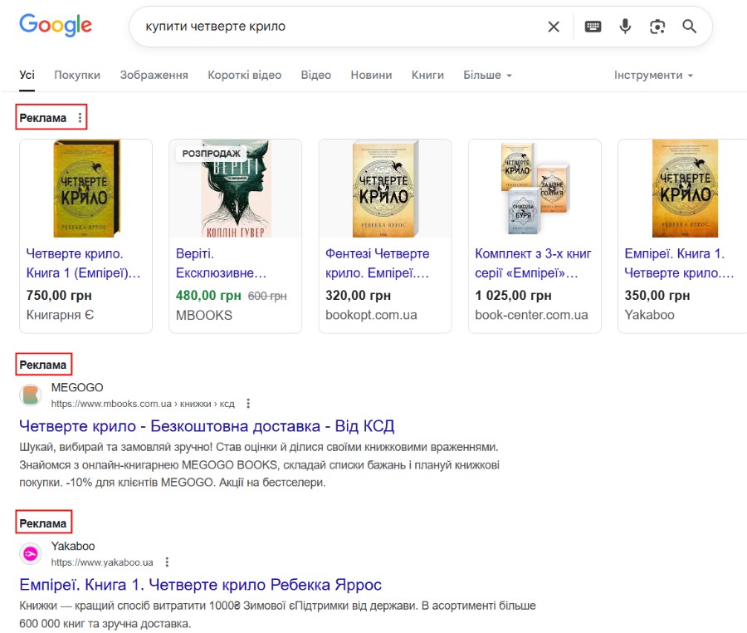Image resolution: width=747 pixels, height=633 pixels.
Task: Open Yakaboo shopping card book cover
Action: click(685, 189)
